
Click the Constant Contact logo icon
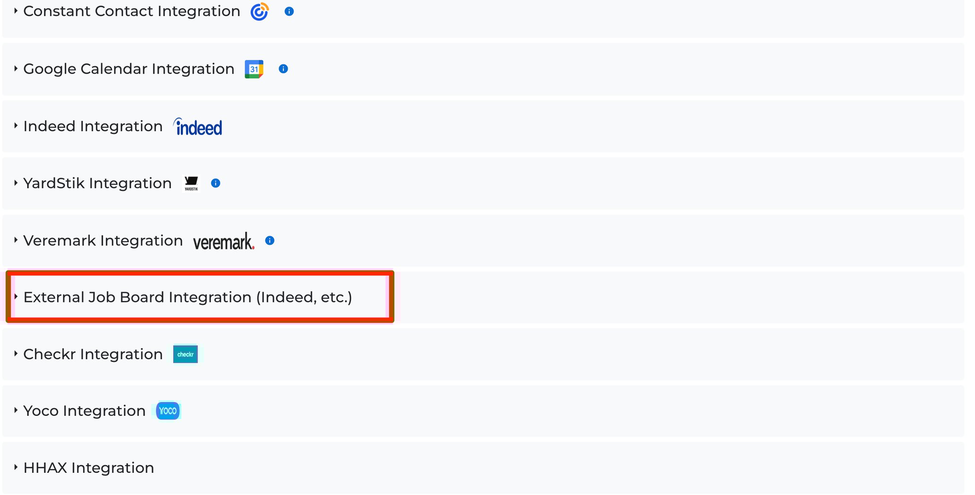coord(259,11)
